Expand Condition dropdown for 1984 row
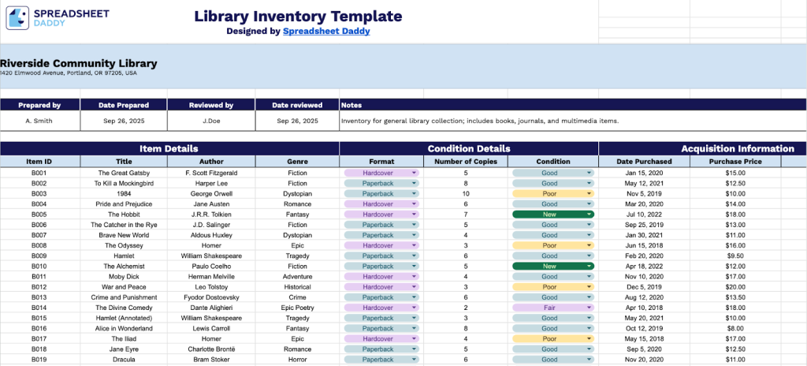This screenshot has height=366, width=807. coord(587,193)
